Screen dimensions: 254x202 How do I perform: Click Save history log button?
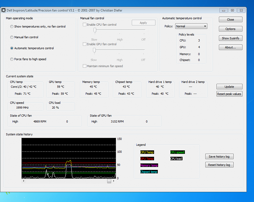coord(219,157)
